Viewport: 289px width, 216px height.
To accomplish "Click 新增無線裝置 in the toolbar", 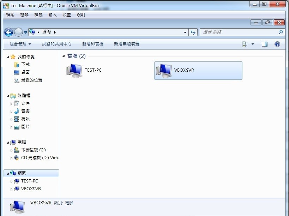I will point(127,44).
